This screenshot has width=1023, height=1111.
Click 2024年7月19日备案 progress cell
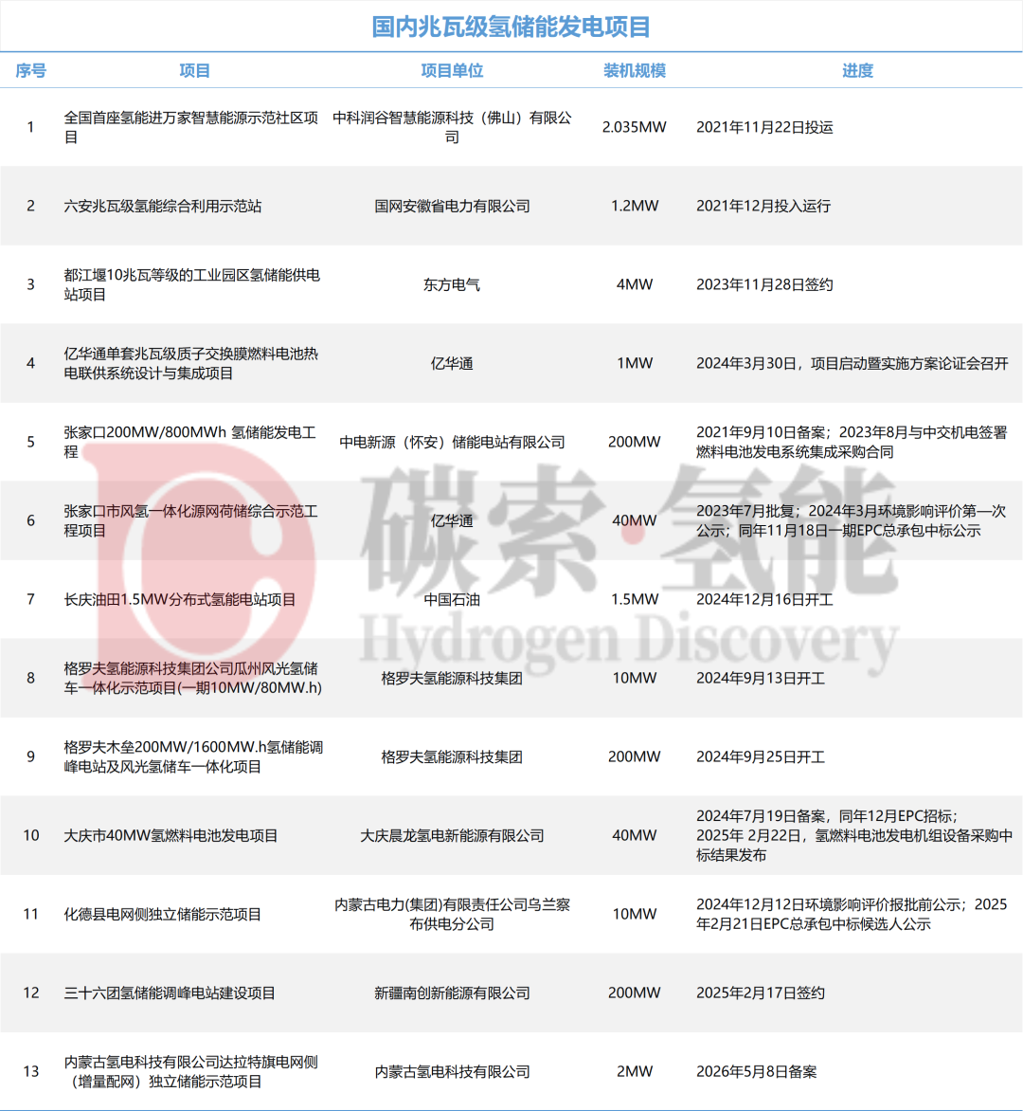(853, 835)
